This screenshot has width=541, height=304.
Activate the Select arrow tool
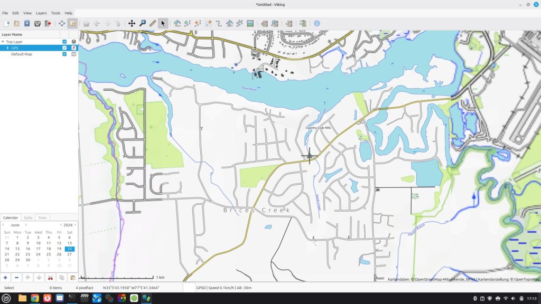click(x=163, y=23)
